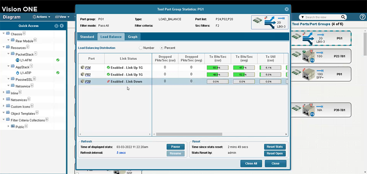Image resolution: width=367 pixels, height=174 pixels.
Task: Click the L1-AFM PacketStack icon
Action: 18,60
